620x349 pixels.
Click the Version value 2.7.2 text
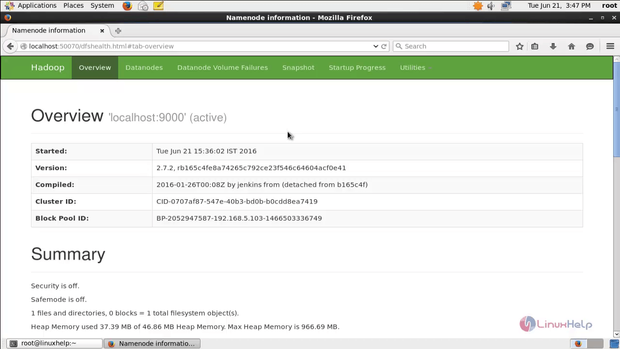tap(251, 168)
